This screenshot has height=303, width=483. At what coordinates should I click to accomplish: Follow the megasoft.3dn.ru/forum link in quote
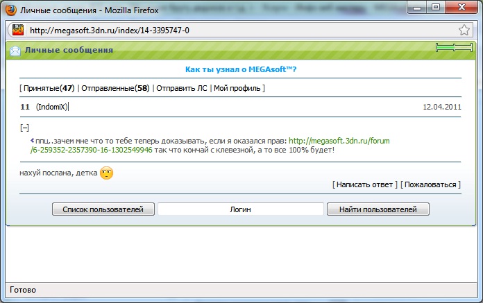click(339, 141)
